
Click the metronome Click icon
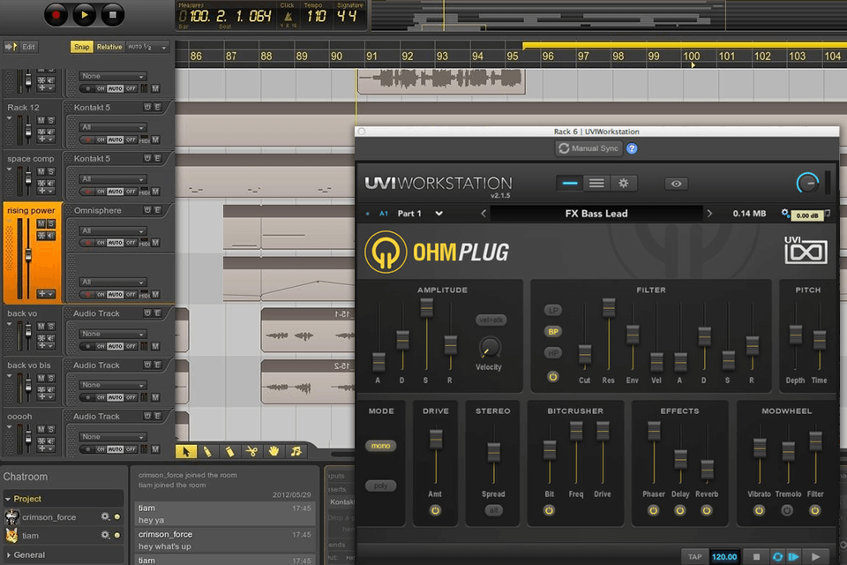288,17
